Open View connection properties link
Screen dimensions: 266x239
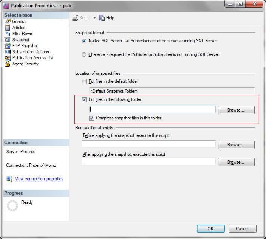point(39,179)
